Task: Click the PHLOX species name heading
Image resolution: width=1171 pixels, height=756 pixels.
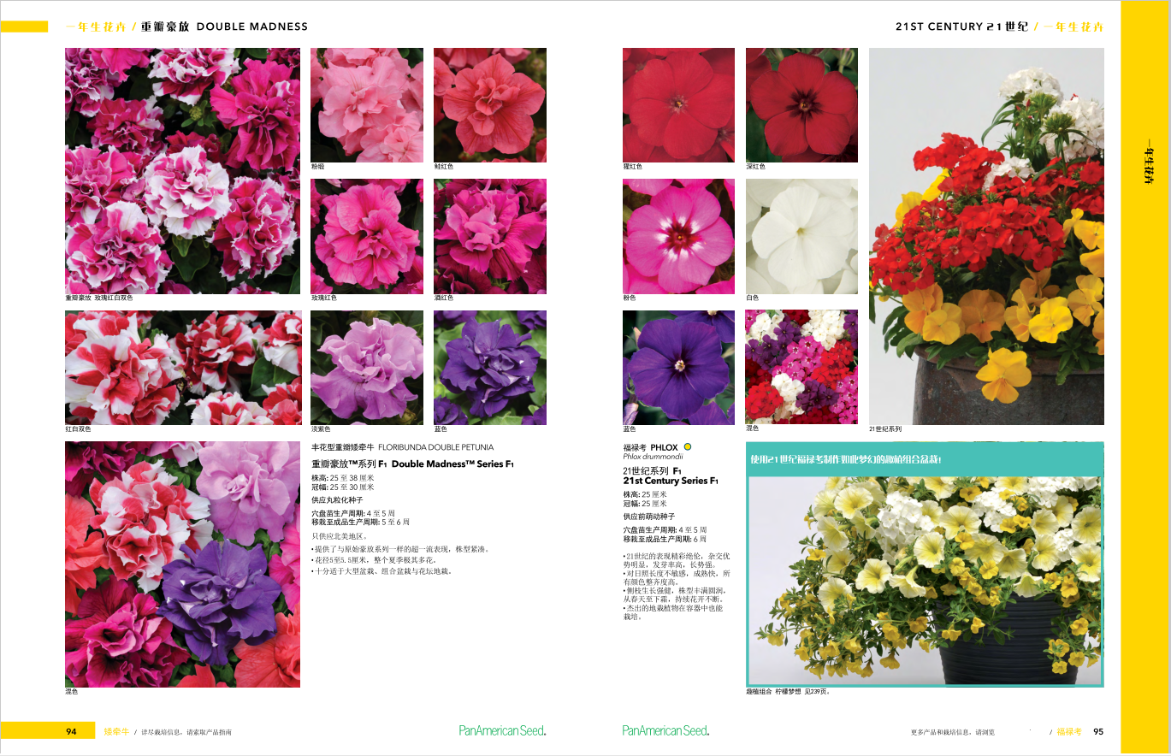Action: click(x=664, y=447)
